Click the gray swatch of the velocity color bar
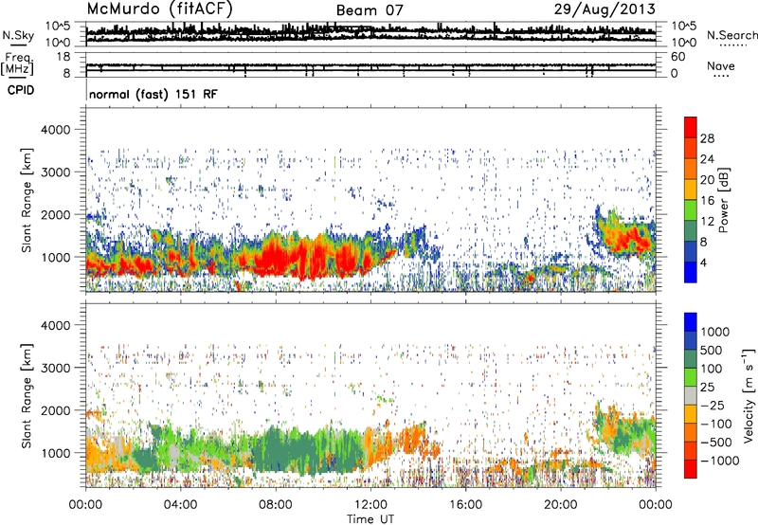Viewport: 758px width, 525px height. (x=691, y=396)
